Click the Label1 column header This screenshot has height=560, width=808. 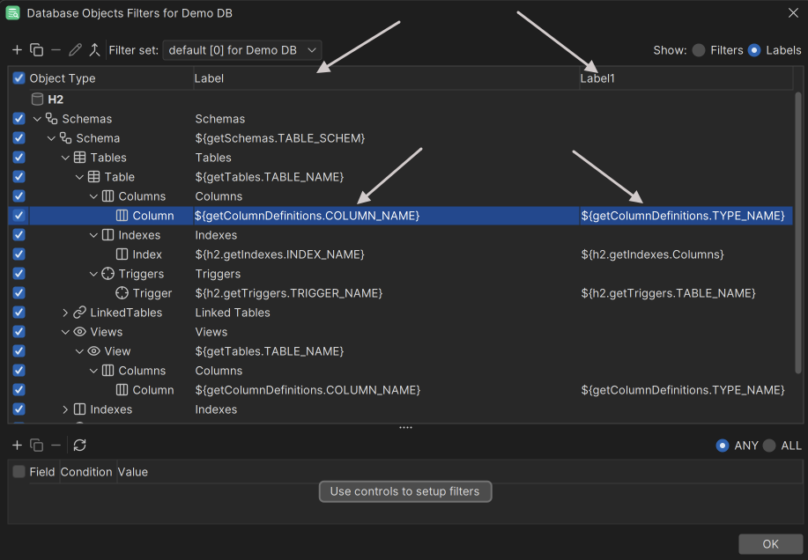[x=597, y=78]
